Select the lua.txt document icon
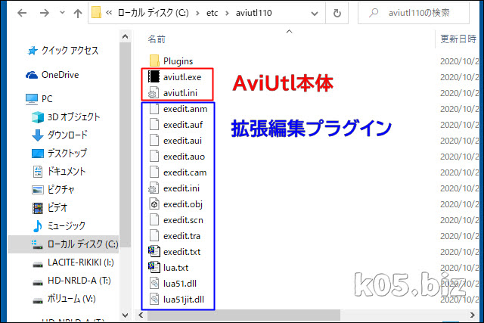Image resolution: width=484 pixels, height=323 pixels. [x=154, y=268]
